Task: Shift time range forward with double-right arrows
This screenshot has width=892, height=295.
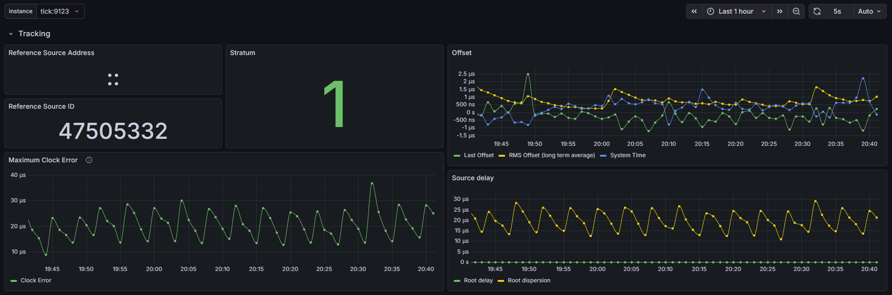Action: (780, 11)
